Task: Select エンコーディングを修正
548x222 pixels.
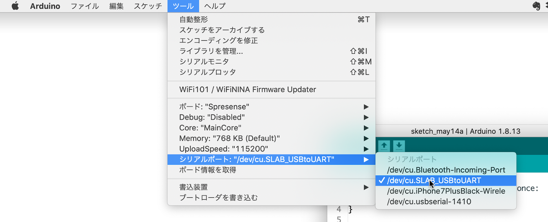Action: point(271,41)
